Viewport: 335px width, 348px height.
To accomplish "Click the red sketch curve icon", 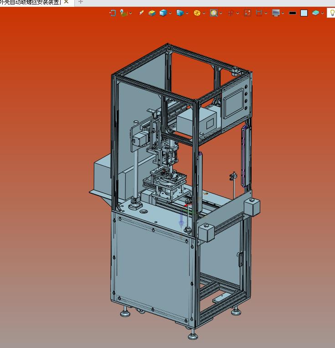I will [x=247, y=13].
